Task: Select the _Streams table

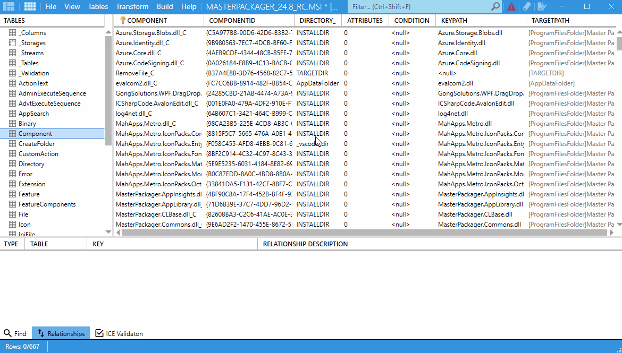Action: coord(31,53)
